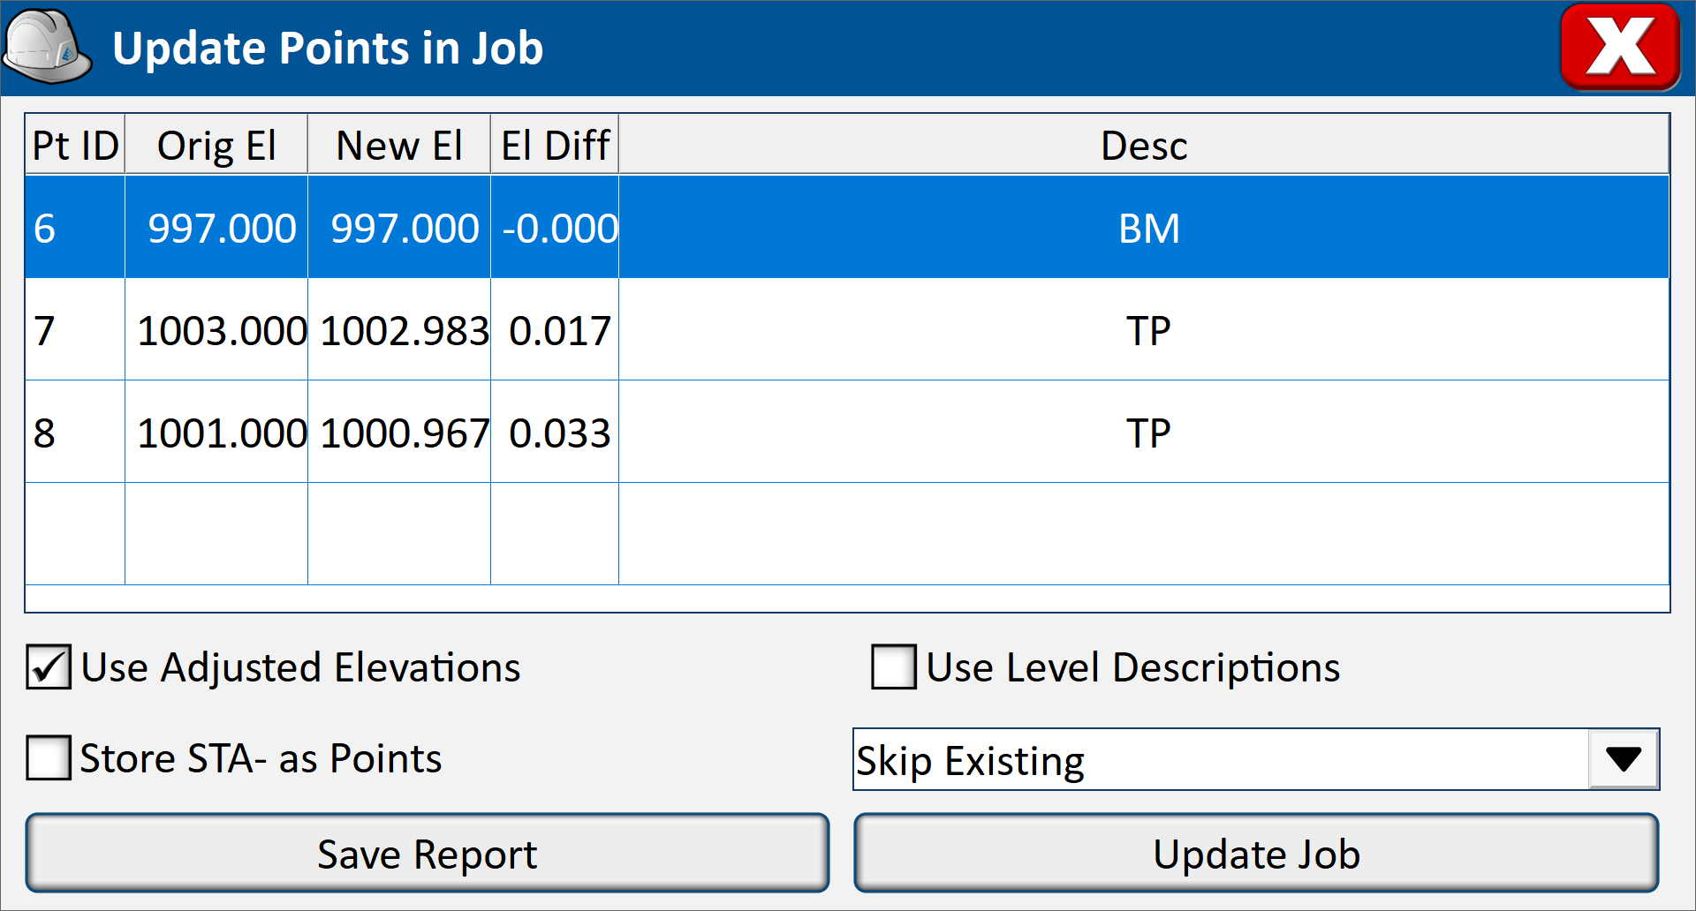Click the Update Job button
The height and width of the screenshot is (911, 1696).
click(x=1256, y=853)
